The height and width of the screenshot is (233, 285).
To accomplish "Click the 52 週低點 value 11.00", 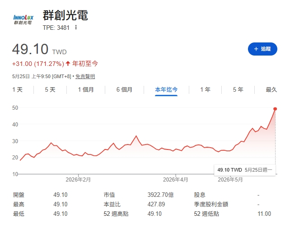I will [x=264, y=214].
